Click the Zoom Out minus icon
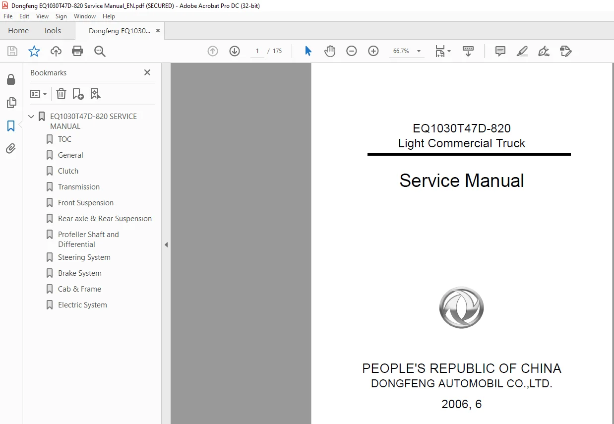The width and height of the screenshot is (614, 424). [352, 51]
